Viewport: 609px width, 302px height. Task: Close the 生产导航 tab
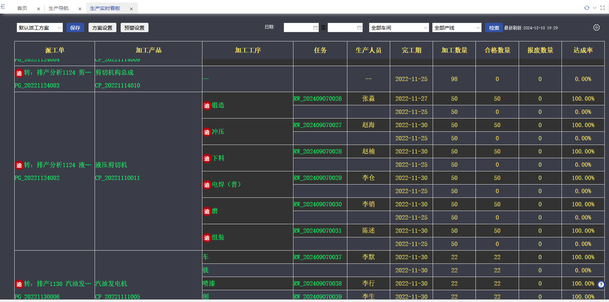(x=80, y=9)
